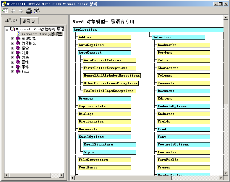Open the FormFields collection link
Viewport: 230px width, 182px height.
184,160
